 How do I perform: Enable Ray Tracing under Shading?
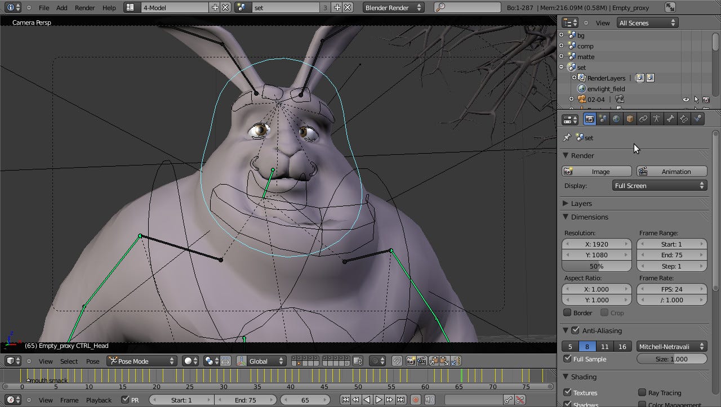pyautogui.click(x=641, y=392)
